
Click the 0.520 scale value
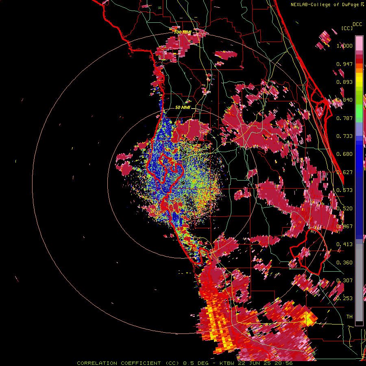pyautogui.click(x=344, y=209)
